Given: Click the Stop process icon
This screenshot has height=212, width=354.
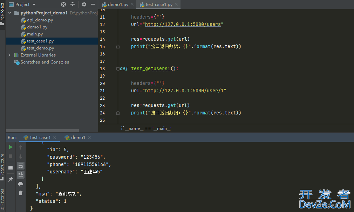Looking at the screenshot, I should (11, 156).
